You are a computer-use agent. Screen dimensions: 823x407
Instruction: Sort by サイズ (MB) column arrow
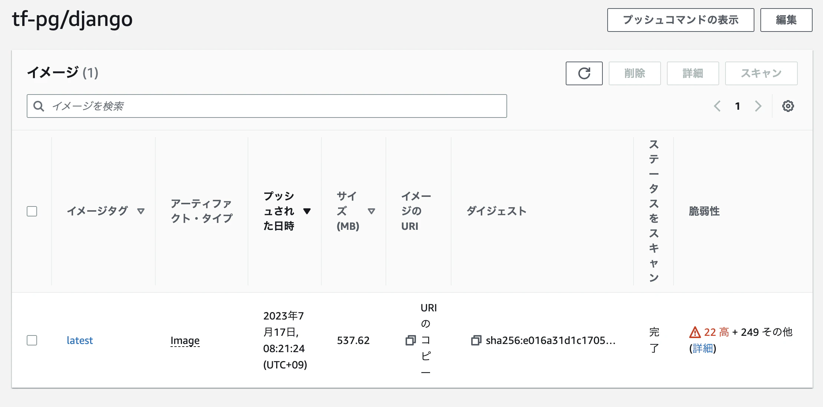pyautogui.click(x=371, y=211)
